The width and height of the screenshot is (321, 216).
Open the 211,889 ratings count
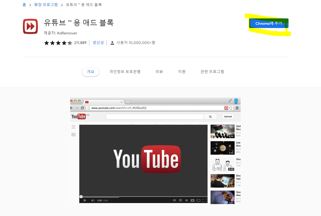point(80,43)
